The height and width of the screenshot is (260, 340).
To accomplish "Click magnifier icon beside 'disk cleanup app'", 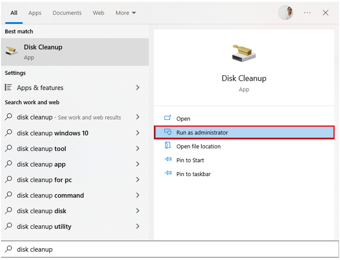I will [x=8, y=164].
